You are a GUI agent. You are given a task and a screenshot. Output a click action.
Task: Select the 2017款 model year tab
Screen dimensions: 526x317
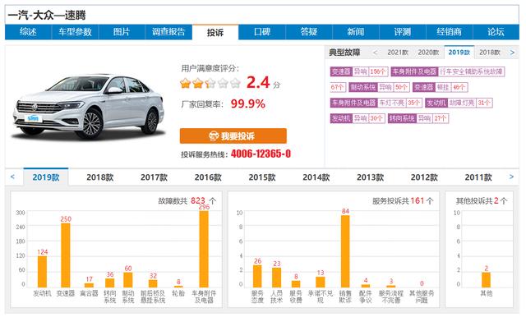point(154,177)
